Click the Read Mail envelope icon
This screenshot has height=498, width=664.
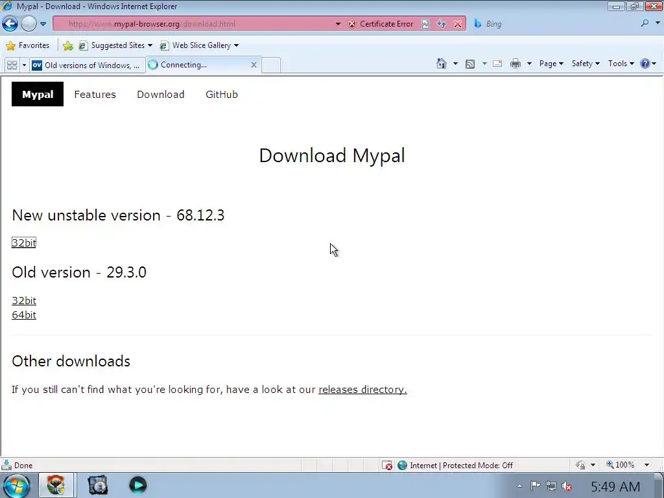point(497,64)
